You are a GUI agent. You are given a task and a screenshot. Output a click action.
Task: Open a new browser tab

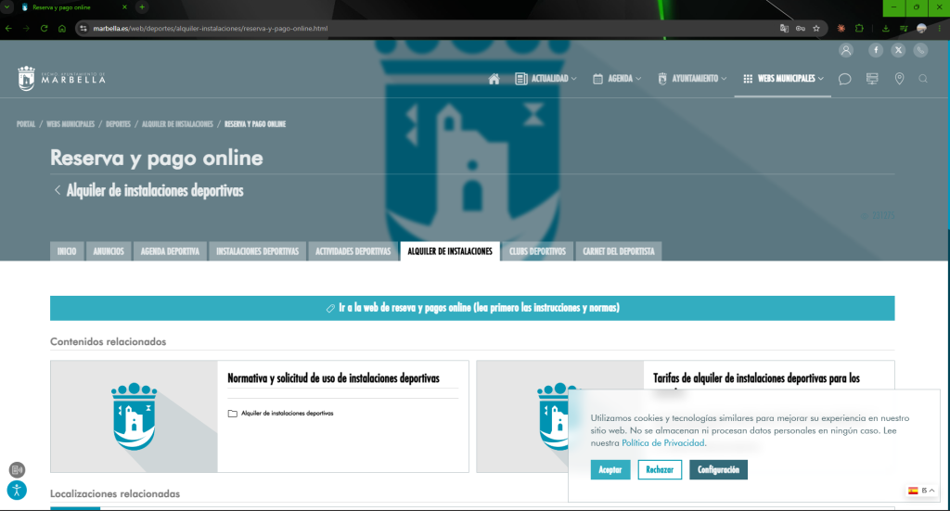tap(142, 7)
